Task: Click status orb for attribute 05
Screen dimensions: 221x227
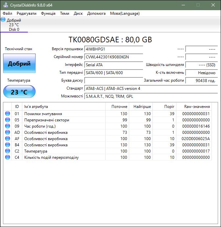Action: coord(8,120)
